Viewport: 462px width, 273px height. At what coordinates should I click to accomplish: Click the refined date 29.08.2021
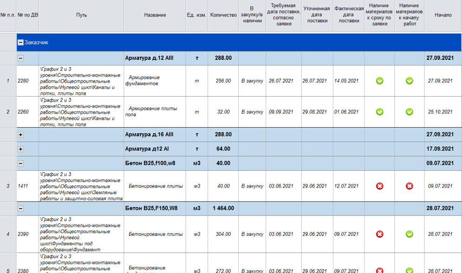(315, 112)
